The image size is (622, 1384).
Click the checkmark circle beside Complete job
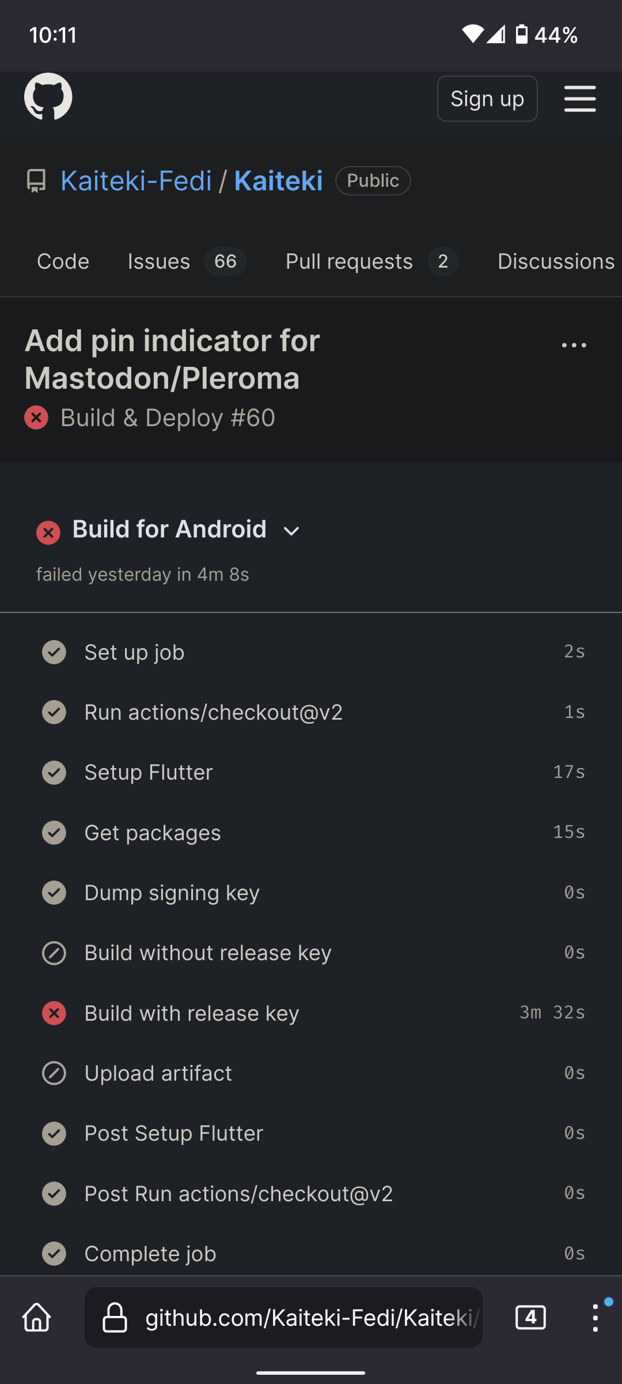[54, 1253]
